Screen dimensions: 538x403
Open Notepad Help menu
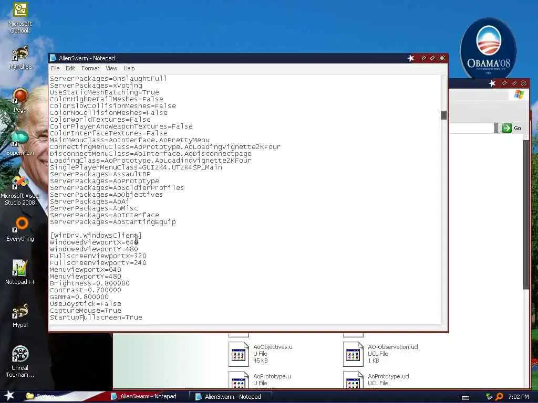pyautogui.click(x=129, y=68)
